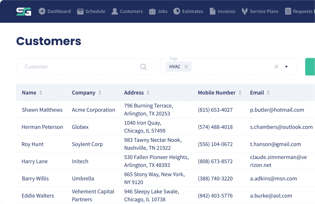Click the search magnifier icon
The image size is (315, 204).
pyautogui.click(x=143, y=67)
